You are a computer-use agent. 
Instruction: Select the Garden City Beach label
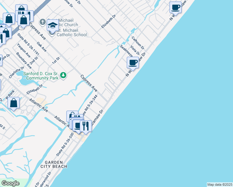[x=54, y=165]
